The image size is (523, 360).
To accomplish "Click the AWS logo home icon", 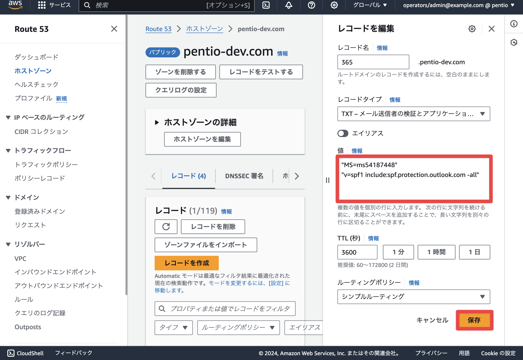I will [x=15, y=5].
